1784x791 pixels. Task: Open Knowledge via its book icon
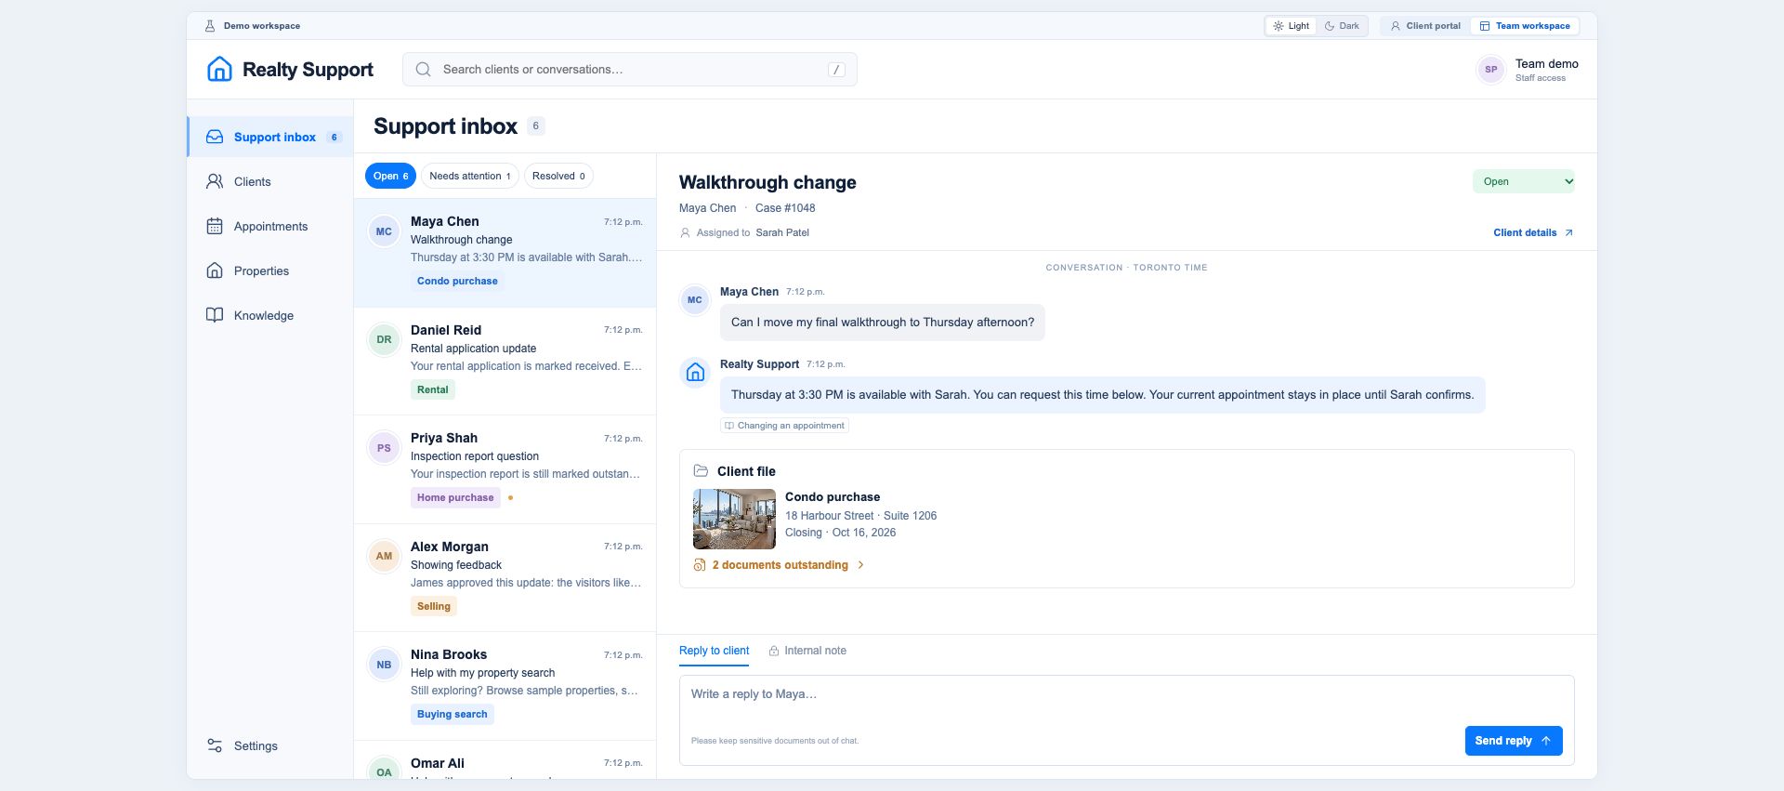point(215,315)
